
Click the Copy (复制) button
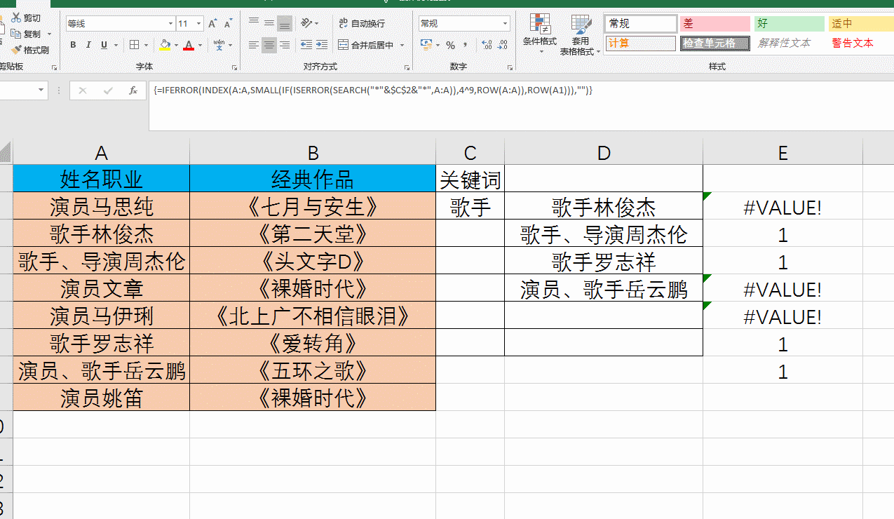click(27, 34)
